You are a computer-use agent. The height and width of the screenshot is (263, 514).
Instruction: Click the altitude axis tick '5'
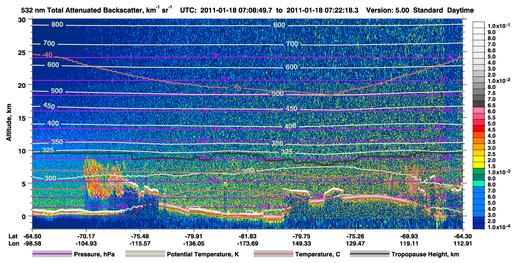pos(24,183)
